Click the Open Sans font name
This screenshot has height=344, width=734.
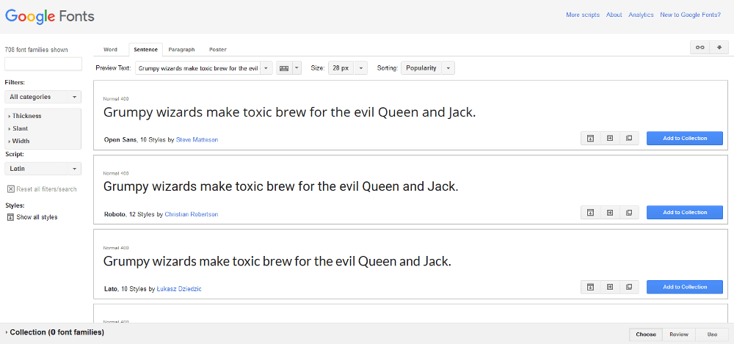tap(120, 139)
